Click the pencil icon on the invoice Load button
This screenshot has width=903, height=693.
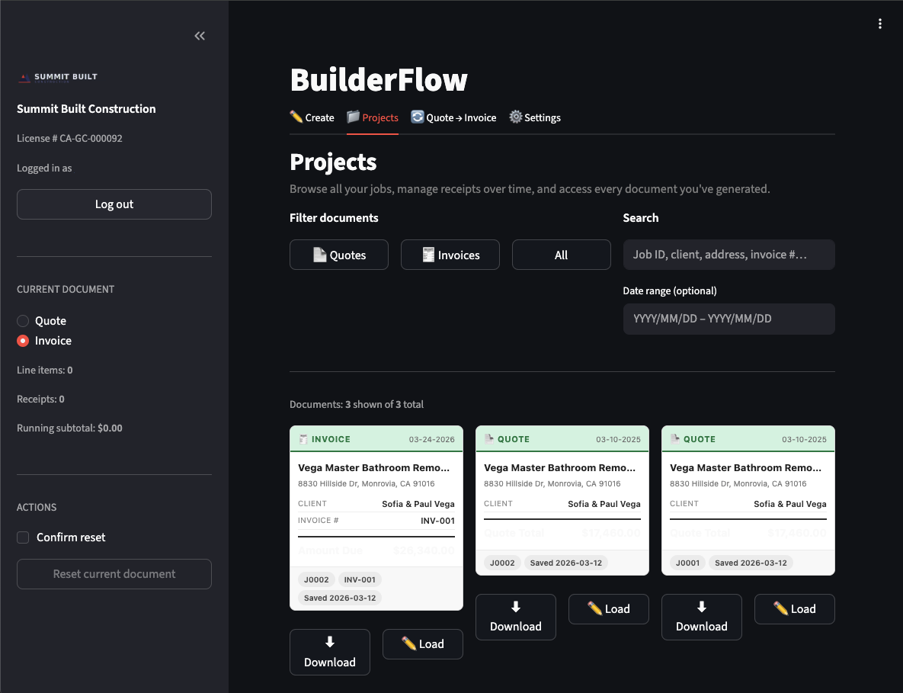408,643
